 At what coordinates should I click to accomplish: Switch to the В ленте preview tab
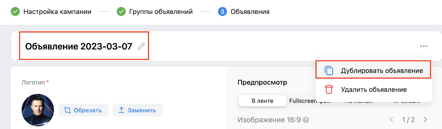(x=262, y=101)
